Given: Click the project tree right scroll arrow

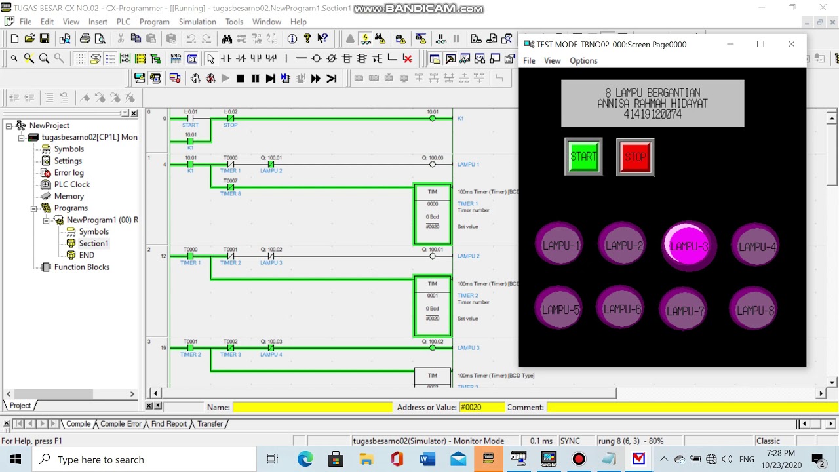Looking at the screenshot, I should pyautogui.click(x=132, y=394).
